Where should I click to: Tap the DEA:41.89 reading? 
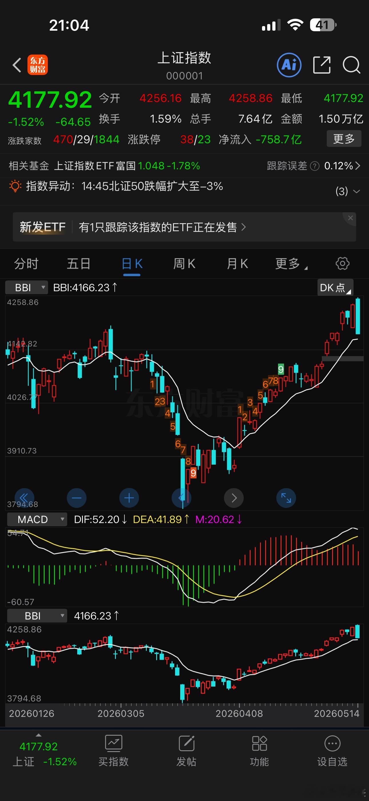pos(161,519)
